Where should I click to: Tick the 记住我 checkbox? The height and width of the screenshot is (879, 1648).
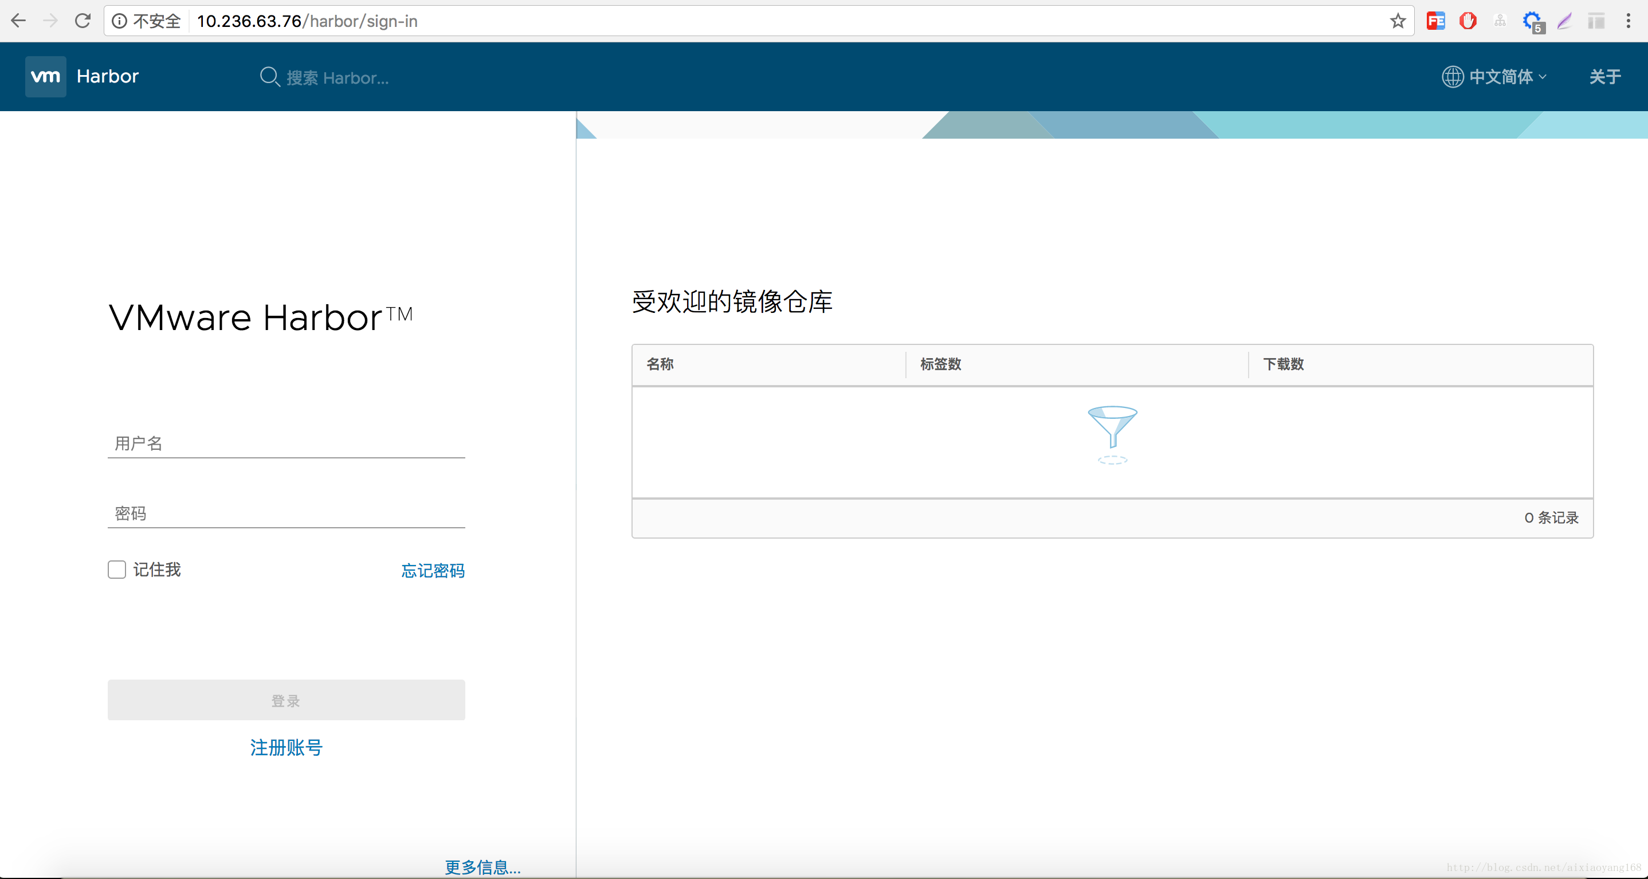tap(116, 570)
